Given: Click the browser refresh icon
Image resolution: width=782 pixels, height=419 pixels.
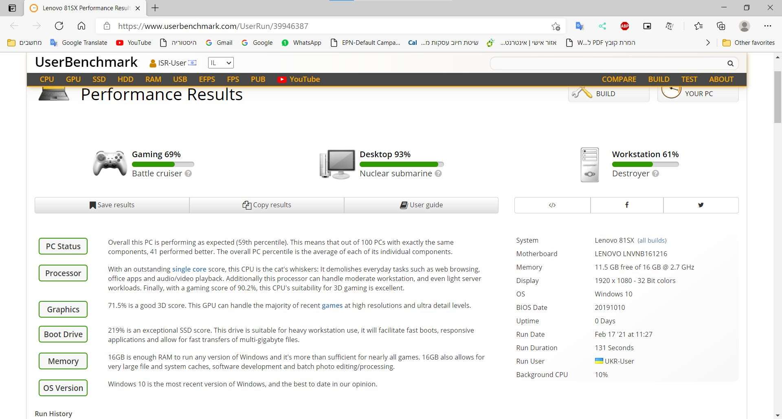Looking at the screenshot, I should 59,26.
